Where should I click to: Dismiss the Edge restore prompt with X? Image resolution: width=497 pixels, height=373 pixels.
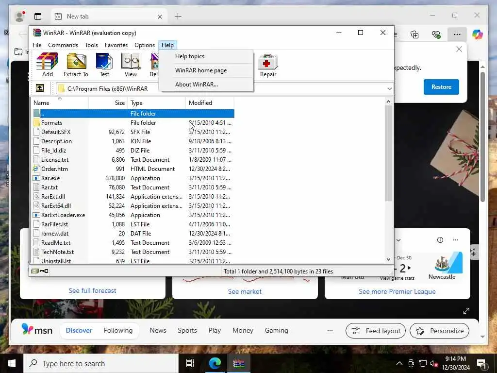(459, 49)
